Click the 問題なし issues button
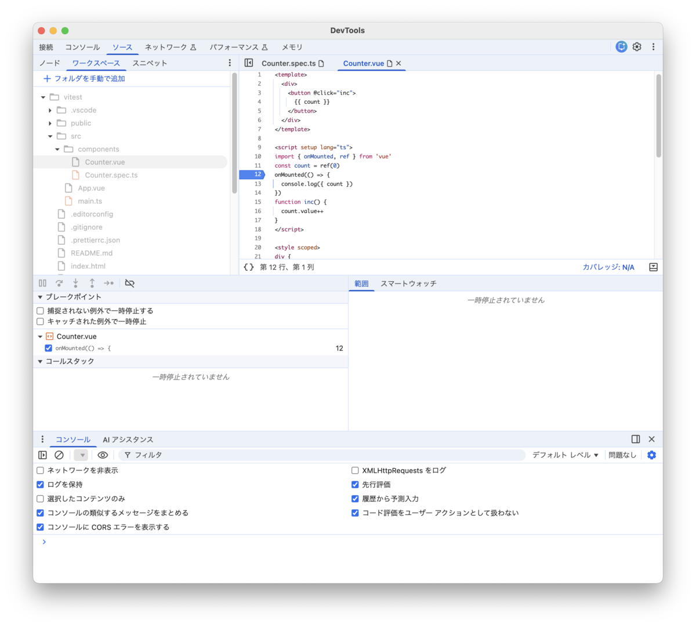Image resolution: width=696 pixels, height=627 pixels. [622, 455]
